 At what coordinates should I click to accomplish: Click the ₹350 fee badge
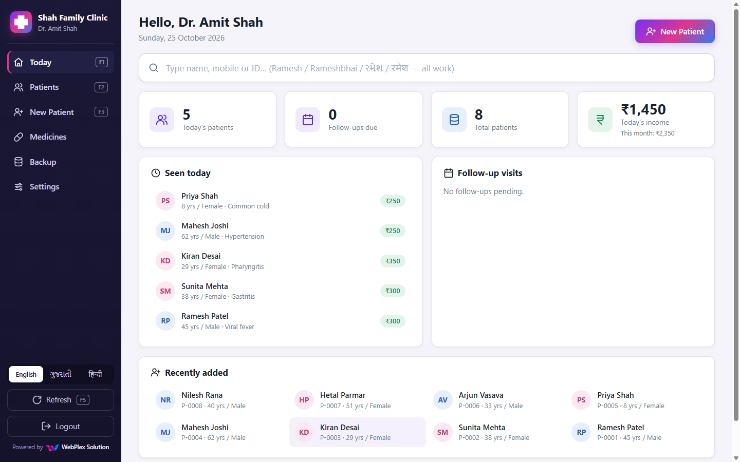pyautogui.click(x=393, y=261)
